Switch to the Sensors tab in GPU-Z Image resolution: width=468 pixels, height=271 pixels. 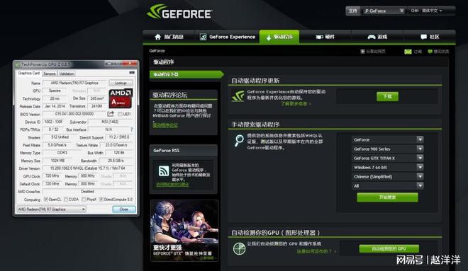coord(50,74)
